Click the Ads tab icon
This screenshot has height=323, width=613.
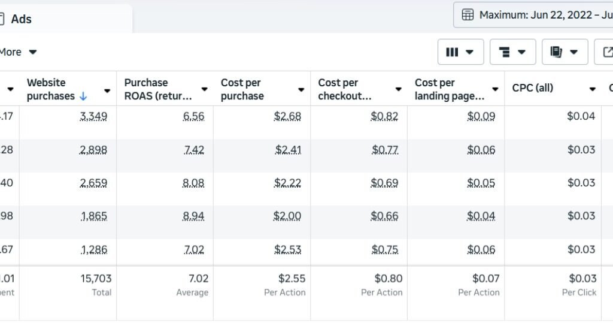click(2, 19)
